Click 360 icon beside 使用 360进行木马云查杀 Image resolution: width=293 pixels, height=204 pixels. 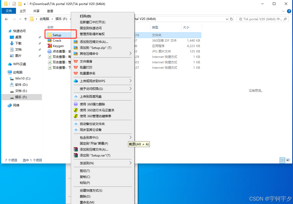(x=76, y=110)
